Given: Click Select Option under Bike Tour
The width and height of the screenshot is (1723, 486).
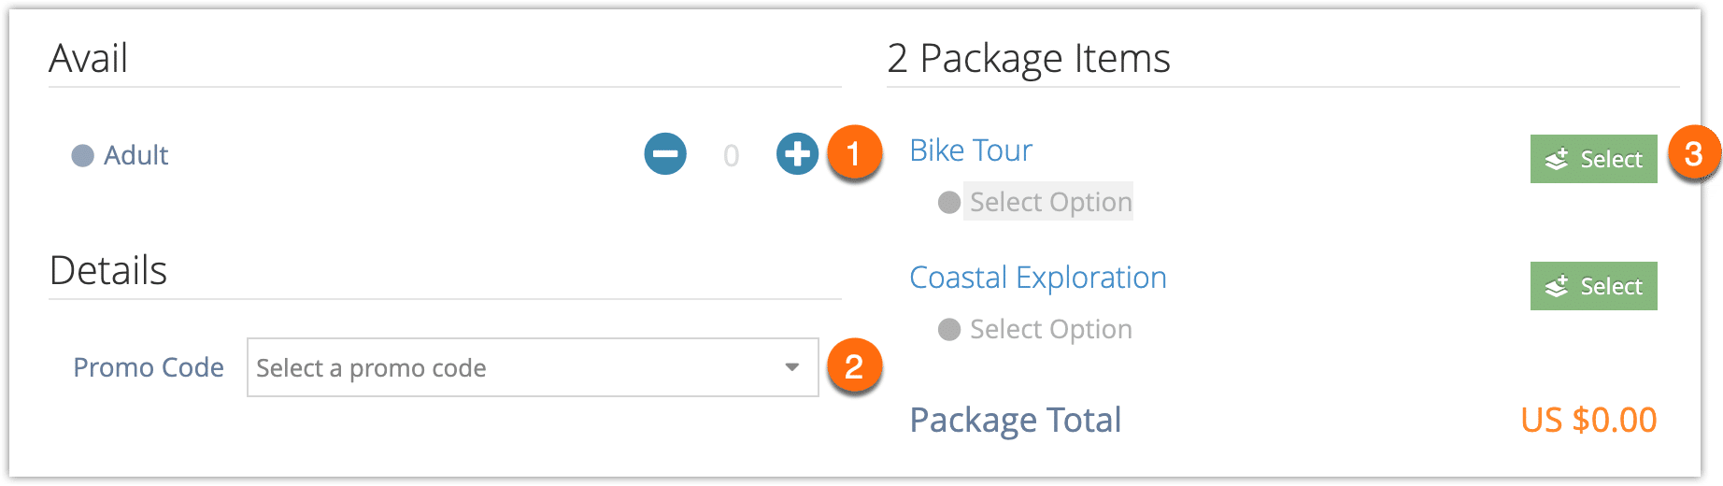Looking at the screenshot, I should [x=1050, y=202].
